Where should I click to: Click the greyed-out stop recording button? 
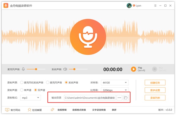click(x=155, y=69)
